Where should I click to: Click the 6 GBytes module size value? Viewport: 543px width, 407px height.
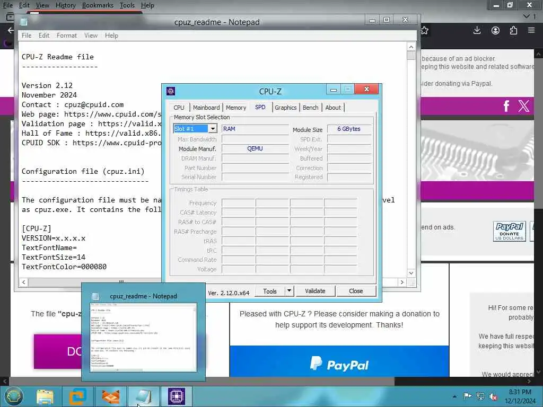349,129
